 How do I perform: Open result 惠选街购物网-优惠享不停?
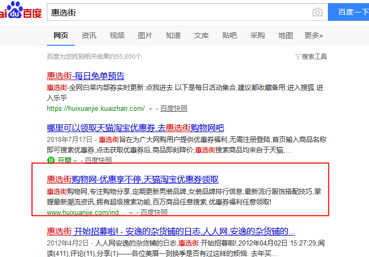(133, 179)
